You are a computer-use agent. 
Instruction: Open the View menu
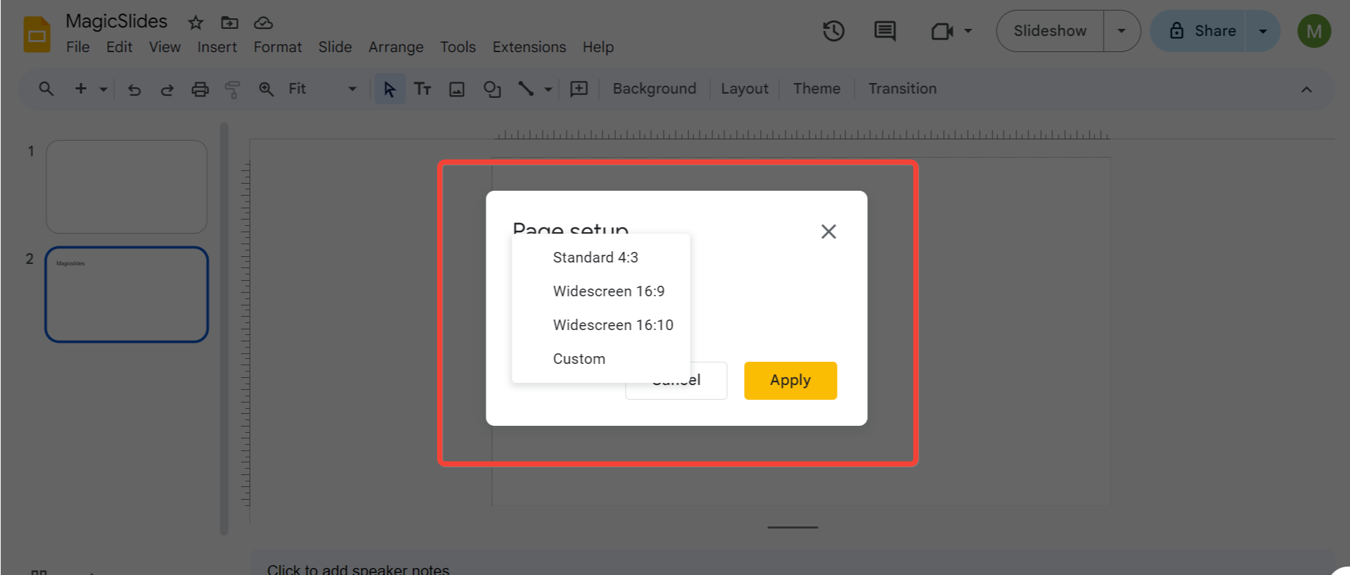165,47
